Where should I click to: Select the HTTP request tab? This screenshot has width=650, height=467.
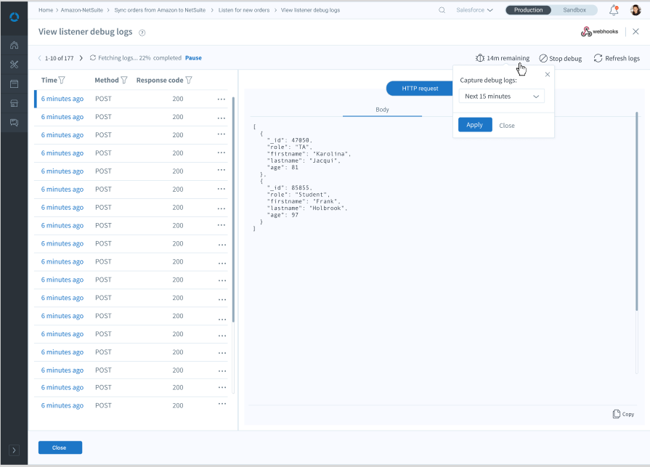pos(420,89)
